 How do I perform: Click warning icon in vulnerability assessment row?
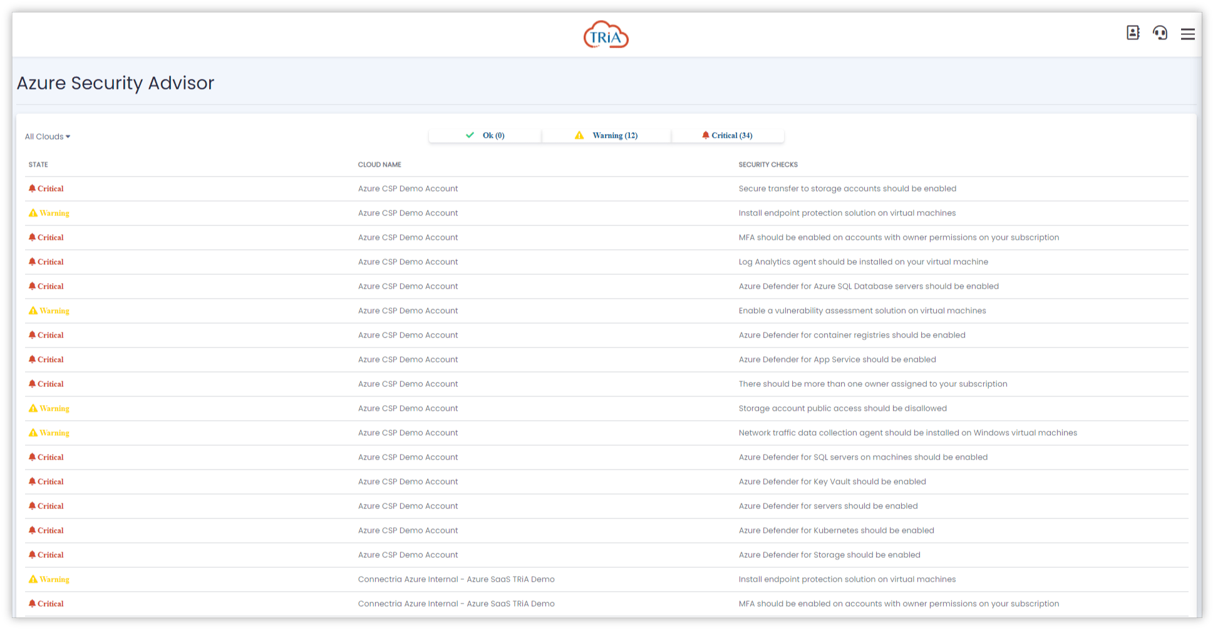(x=33, y=311)
